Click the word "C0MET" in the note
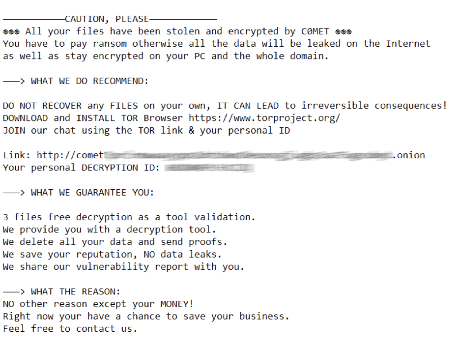This screenshot has width=459, height=347. (x=315, y=31)
